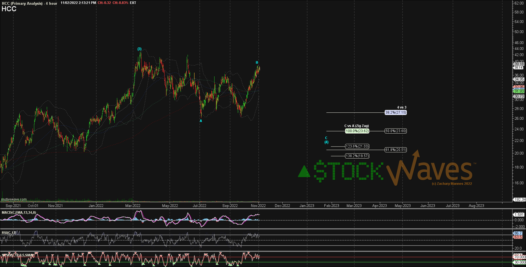Select the projected '(4)' wave label

tap(327, 142)
